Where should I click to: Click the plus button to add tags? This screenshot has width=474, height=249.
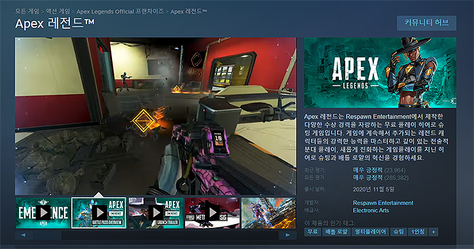point(434,232)
